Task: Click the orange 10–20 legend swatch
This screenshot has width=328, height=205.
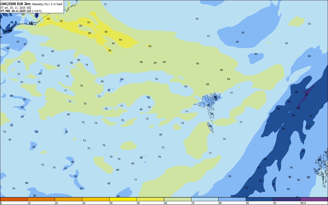Action: [41, 199]
